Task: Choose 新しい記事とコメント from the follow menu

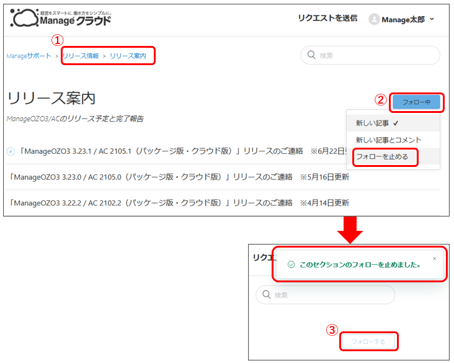Action: 388,140
